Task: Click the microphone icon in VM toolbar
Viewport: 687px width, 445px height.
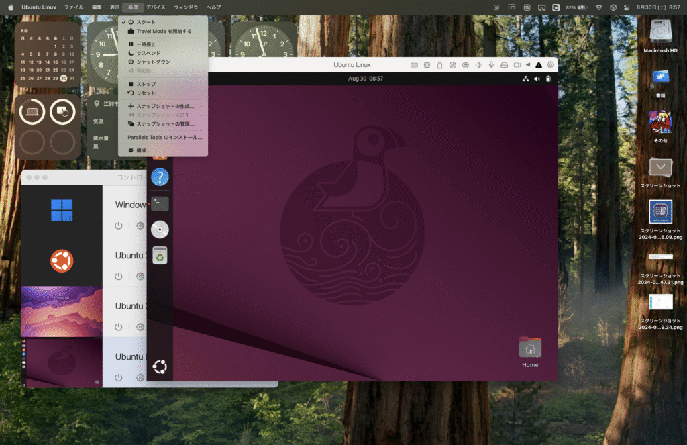Action: [x=491, y=65]
